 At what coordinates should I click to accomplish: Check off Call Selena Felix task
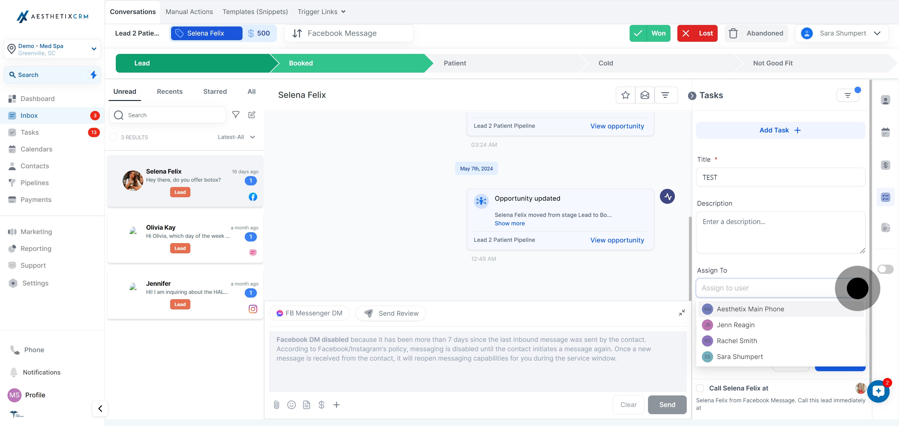(x=700, y=388)
